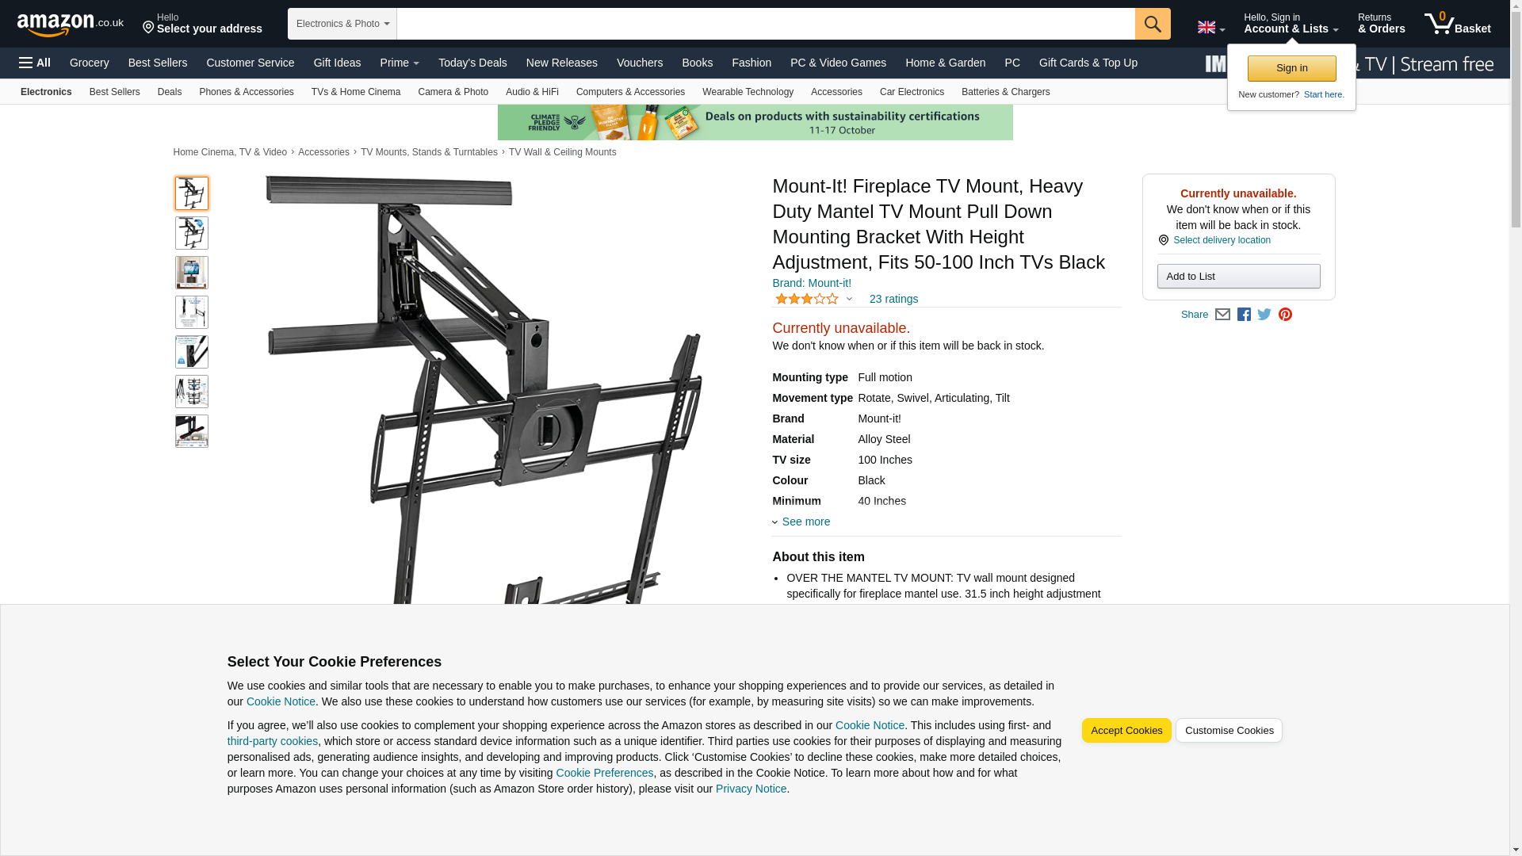The image size is (1522, 856).
Task: Share via the email envelope icon
Action: [1222, 315]
